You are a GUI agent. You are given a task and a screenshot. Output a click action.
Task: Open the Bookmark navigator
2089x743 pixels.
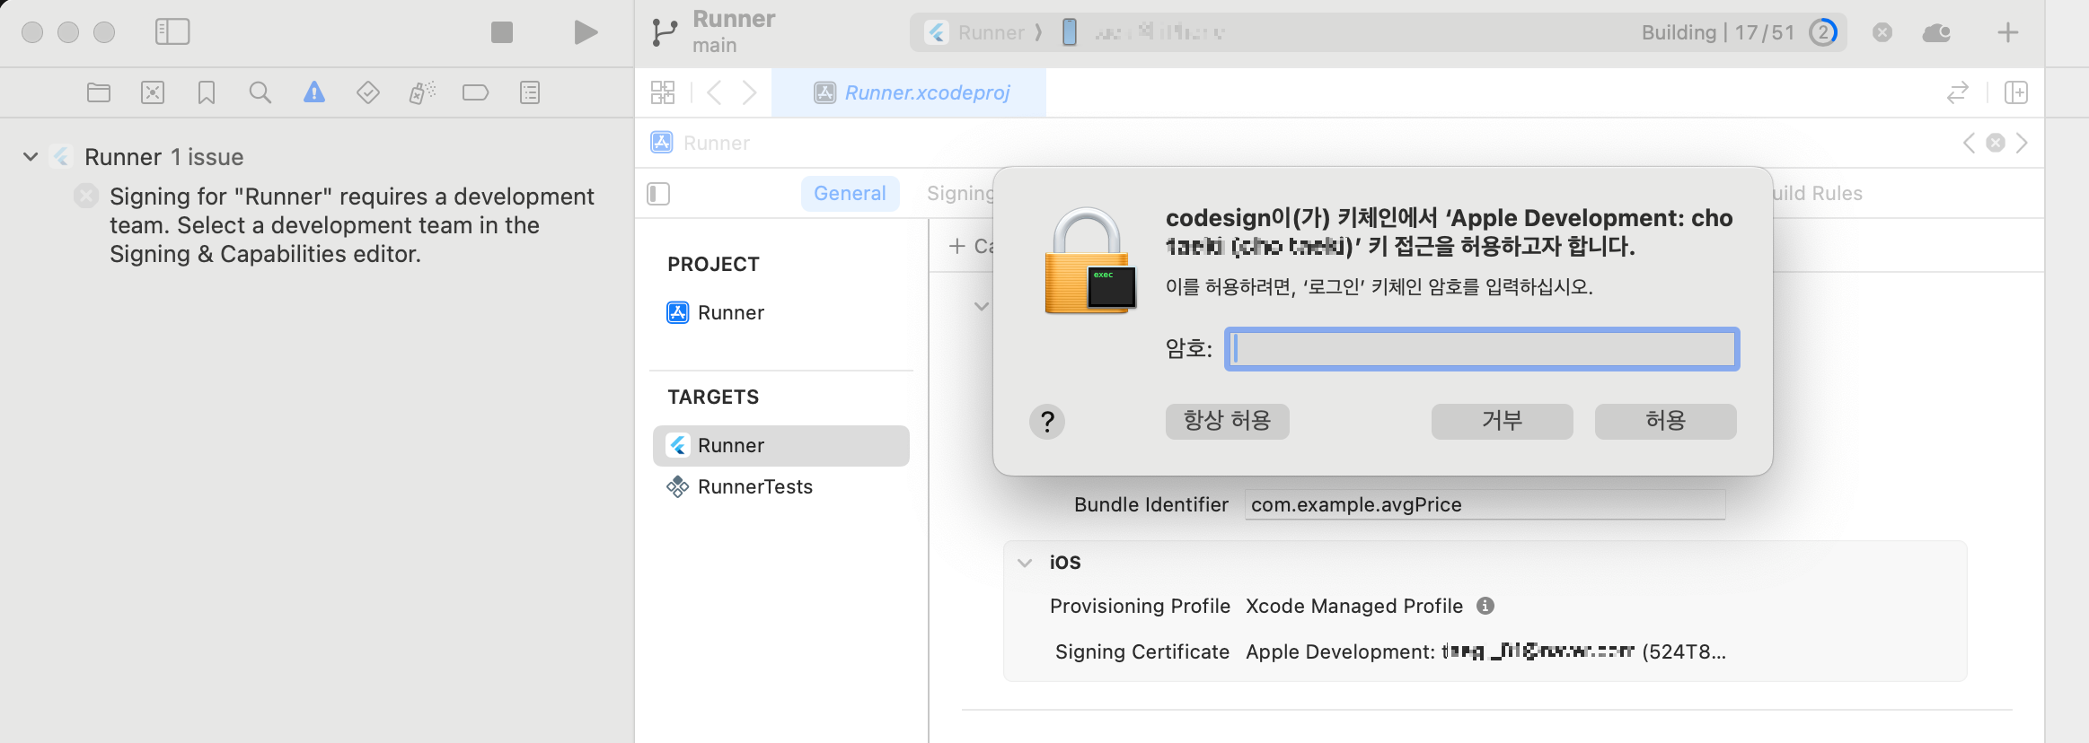pyautogui.click(x=207, y=92)
